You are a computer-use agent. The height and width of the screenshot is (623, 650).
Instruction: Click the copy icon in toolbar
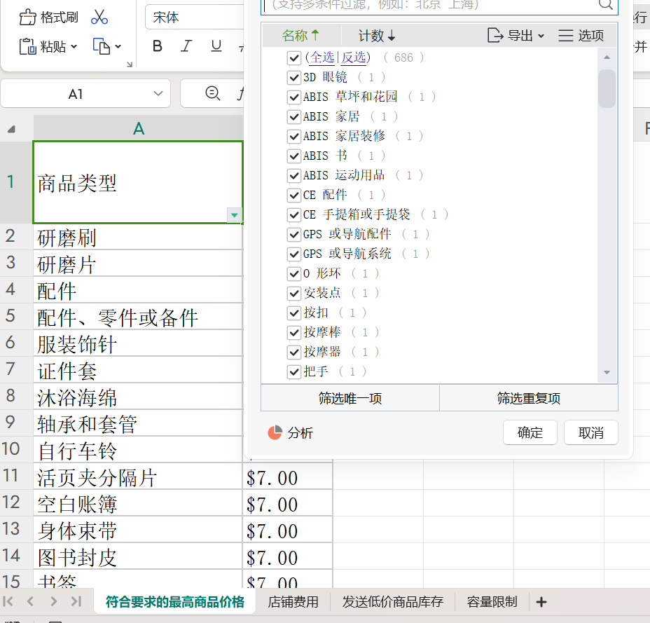pos(102,46)
